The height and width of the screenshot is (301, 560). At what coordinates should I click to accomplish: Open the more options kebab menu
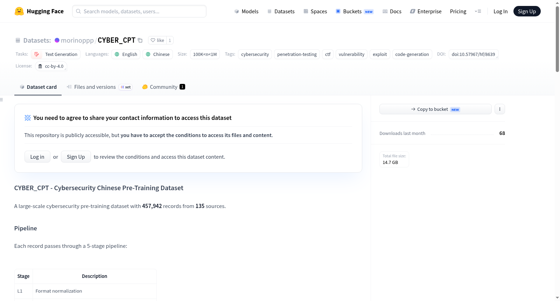pyautogui.click(x=500, y=109)
